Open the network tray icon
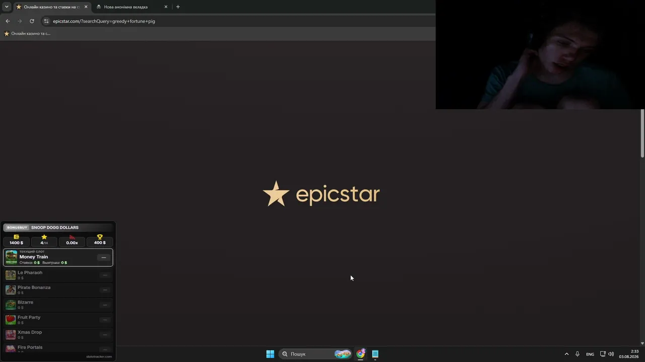The width and height of the screenshot is (645, 362). pos(603,354)
